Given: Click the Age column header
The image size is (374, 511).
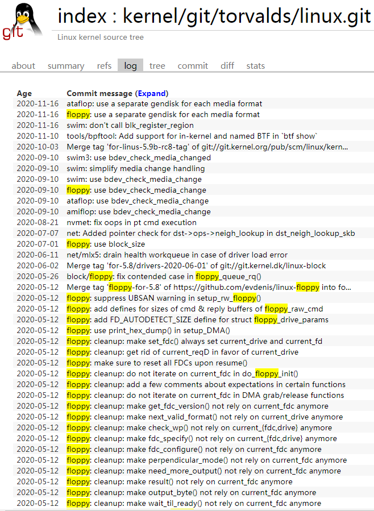Looking at the screenshot, I should pyautogui.click(x=24, y=94).
